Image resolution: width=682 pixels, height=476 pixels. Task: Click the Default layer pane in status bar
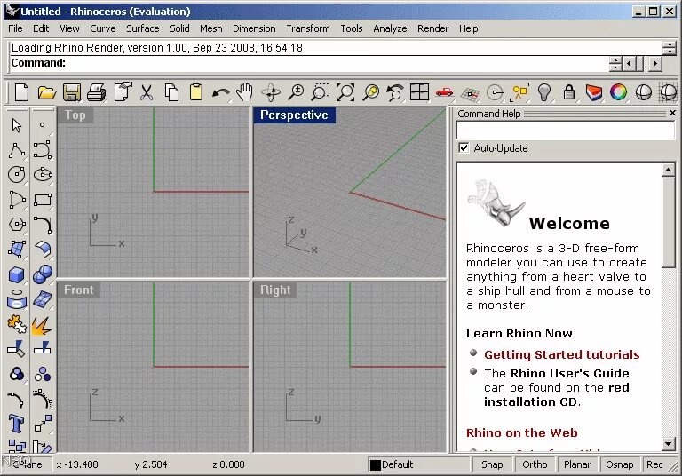pos(419,464)
